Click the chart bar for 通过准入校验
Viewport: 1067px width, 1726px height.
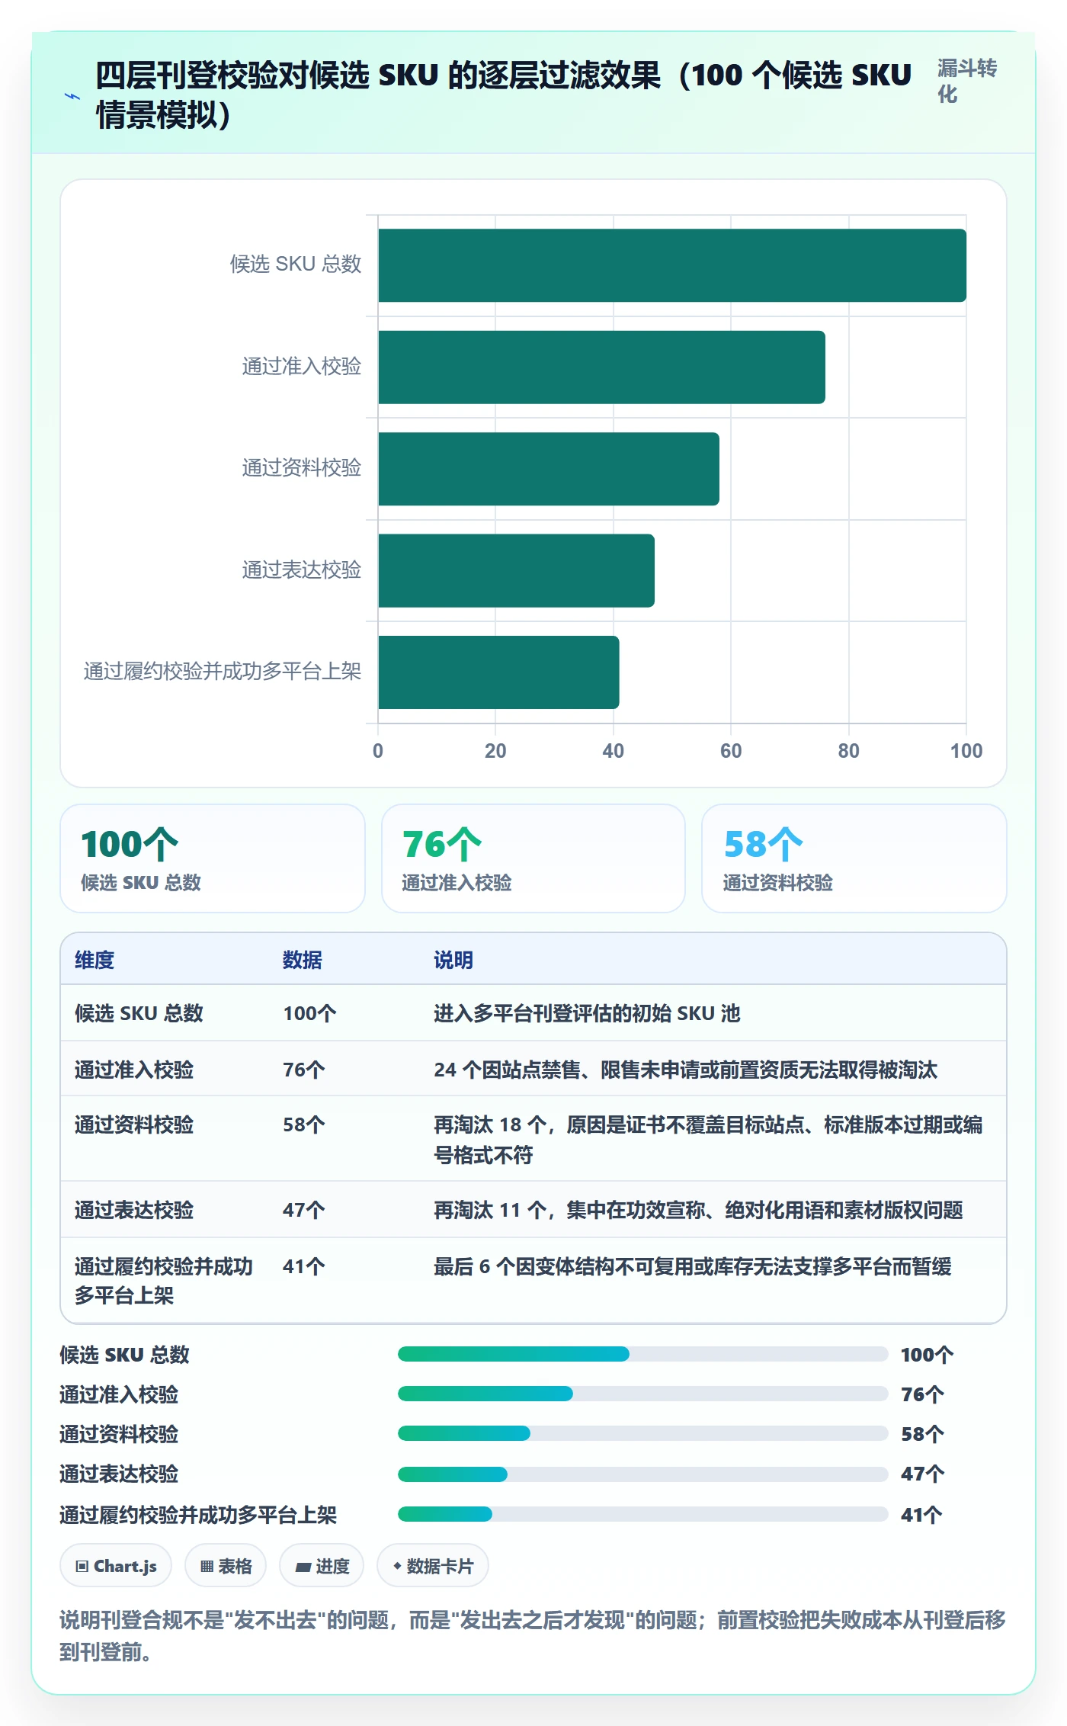(x=602, y=367)
